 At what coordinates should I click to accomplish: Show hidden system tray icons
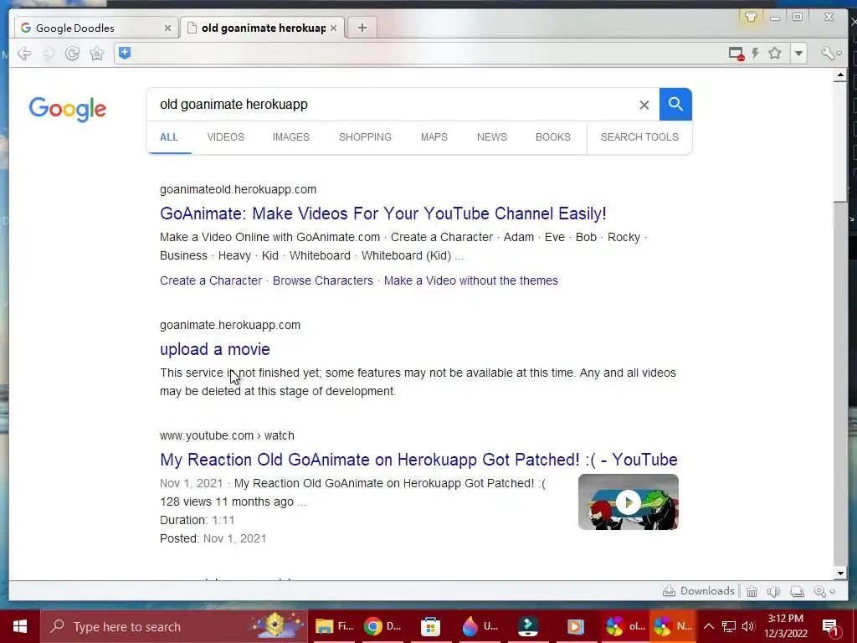click(708, 626)
